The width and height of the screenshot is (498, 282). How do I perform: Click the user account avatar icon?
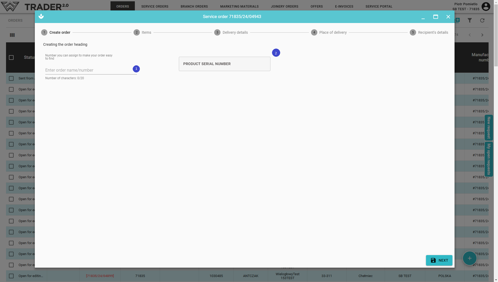pyautogui.click(x=486, y=7)
